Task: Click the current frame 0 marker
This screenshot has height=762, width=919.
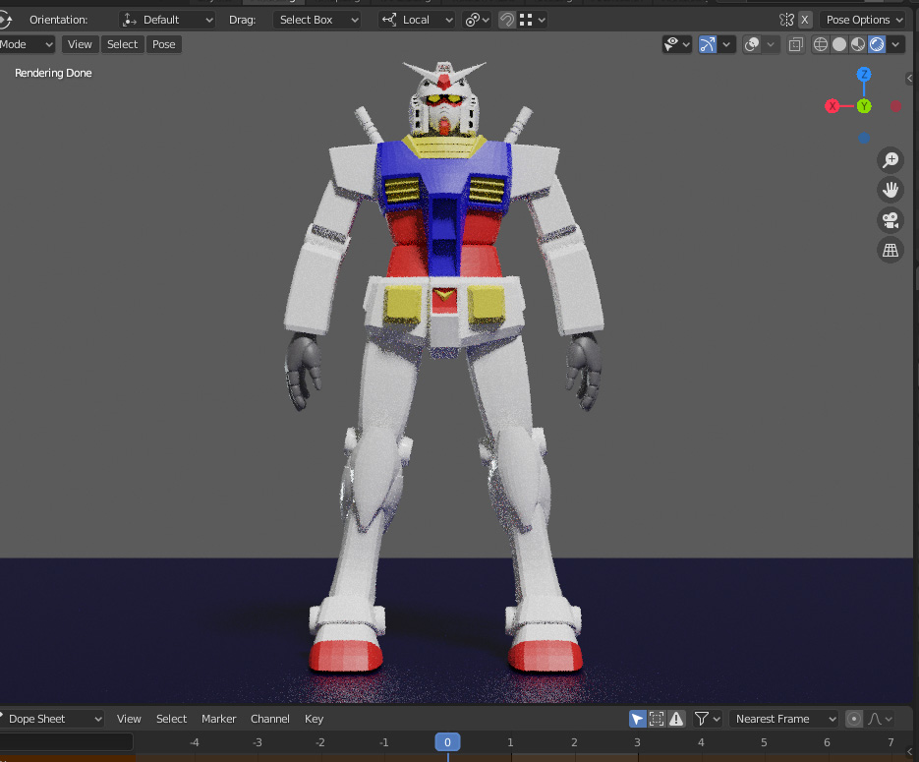Action: tap(447, 742)
